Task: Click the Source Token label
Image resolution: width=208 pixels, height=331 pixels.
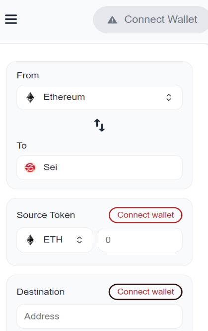Action: [x=46, y=215]
